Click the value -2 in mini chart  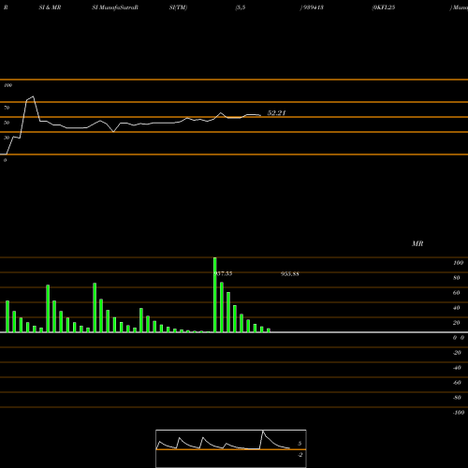click(x=300, y=455)
